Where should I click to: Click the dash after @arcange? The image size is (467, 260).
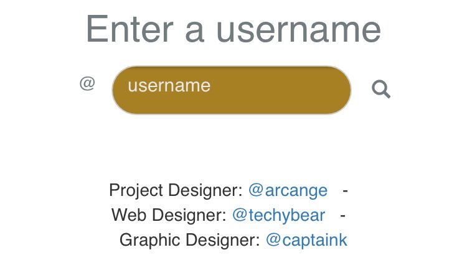point(345,190)
